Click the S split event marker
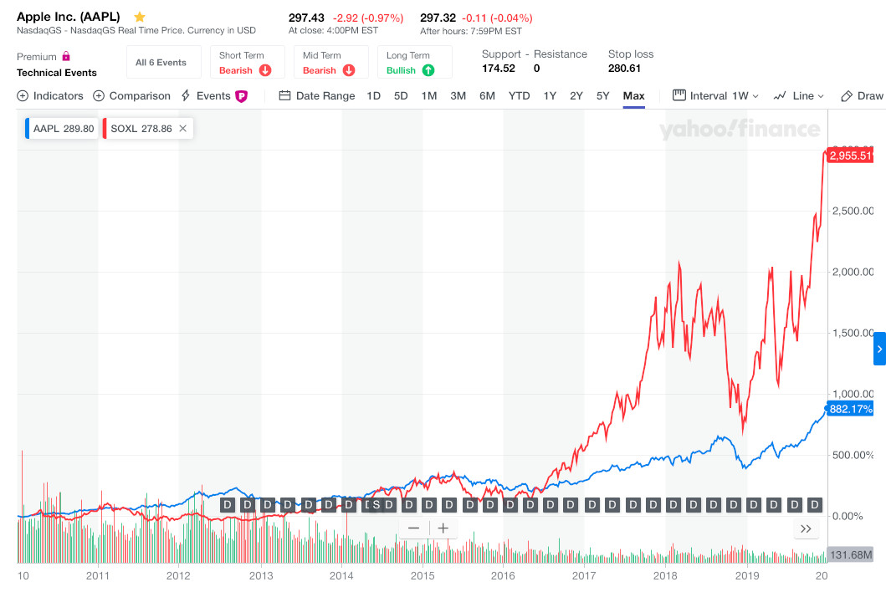This screenshot has width=886, height=592. tap(376, 504)
